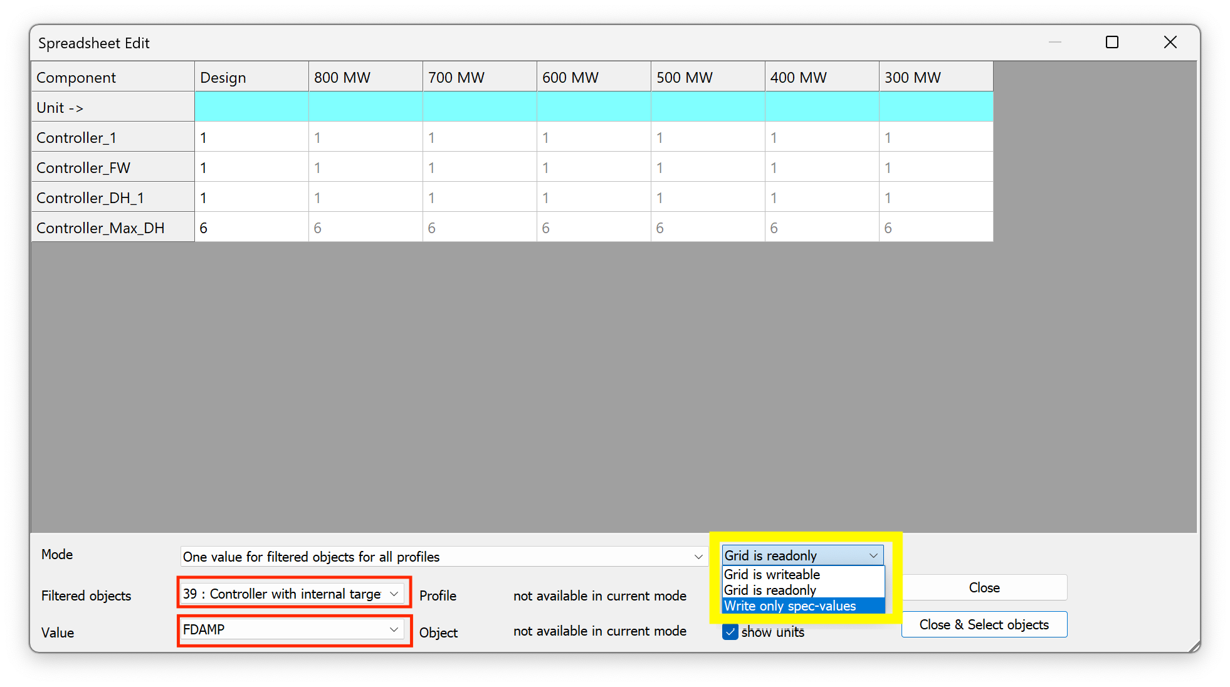The height and width of the screenshot is (687, 1230).
Task: Pick 'Grid is readonly' list entry
Action: point(770,590)
